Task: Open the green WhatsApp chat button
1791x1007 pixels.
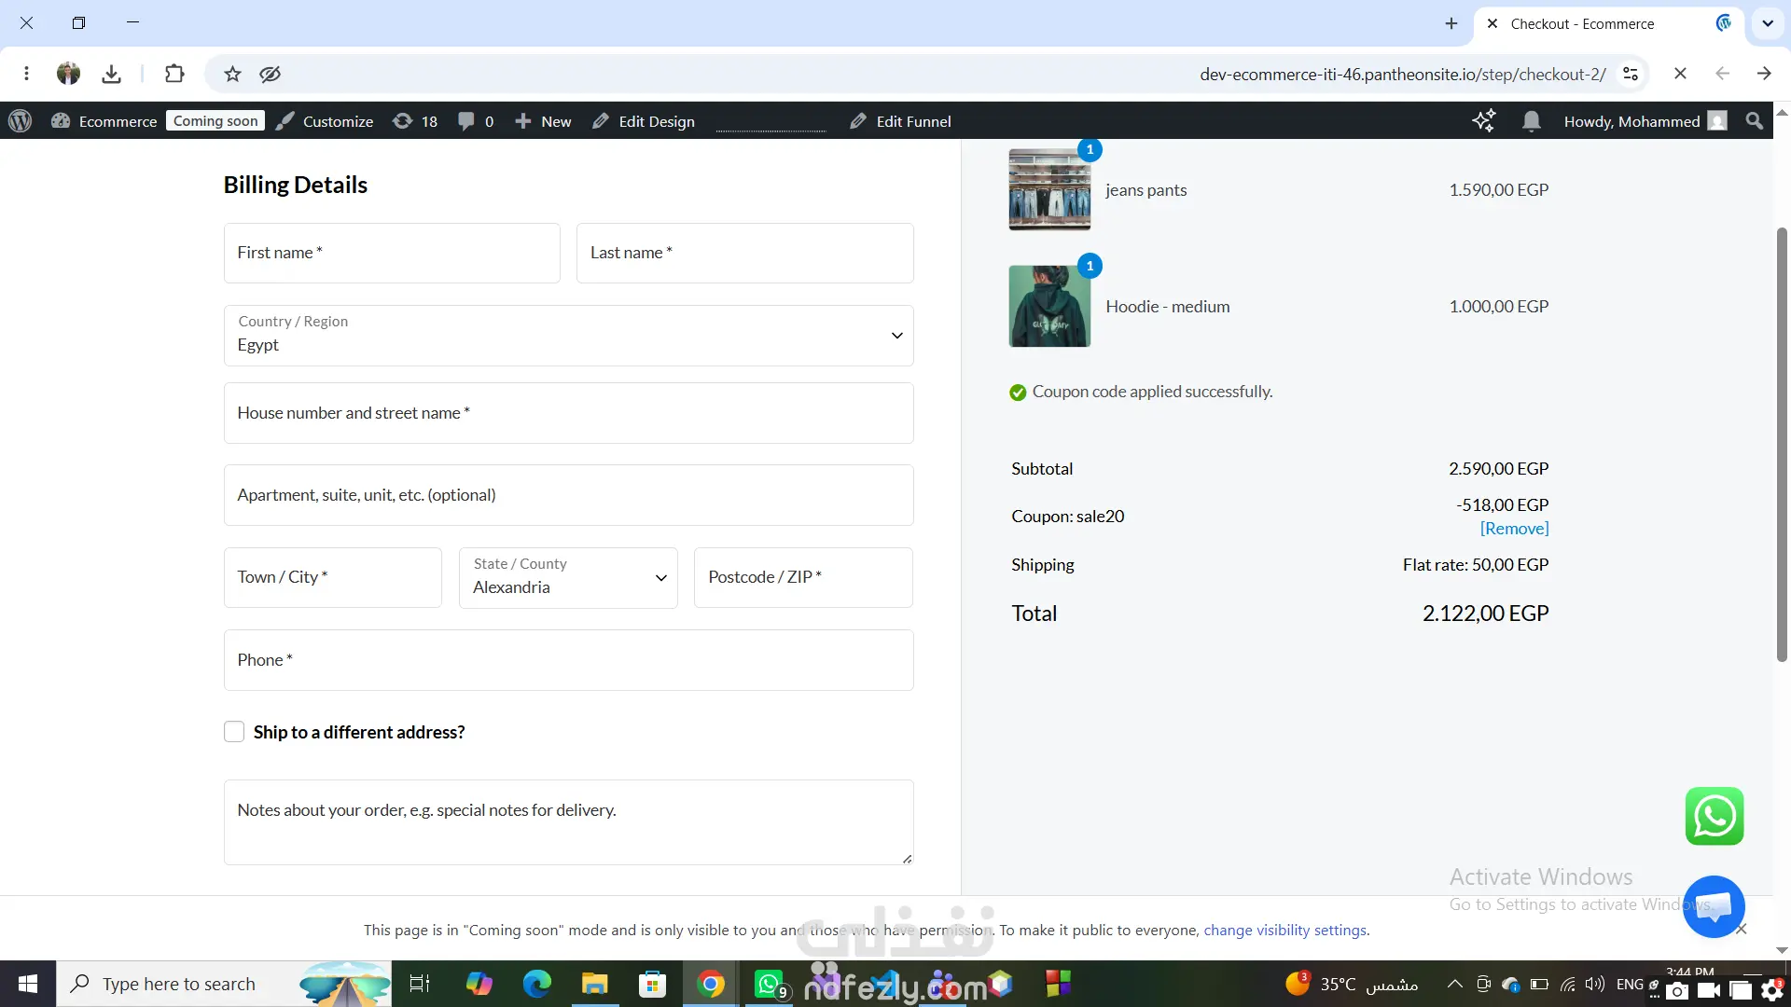Action: click(1715, 817)
